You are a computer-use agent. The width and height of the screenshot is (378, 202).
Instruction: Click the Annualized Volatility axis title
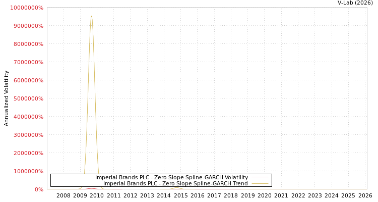coord(6,98)
